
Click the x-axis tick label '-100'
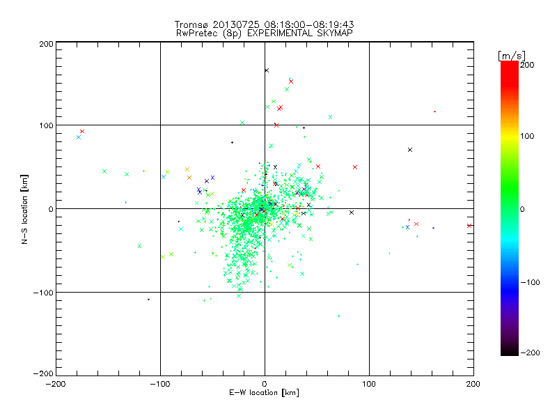[x=160, y=384]
